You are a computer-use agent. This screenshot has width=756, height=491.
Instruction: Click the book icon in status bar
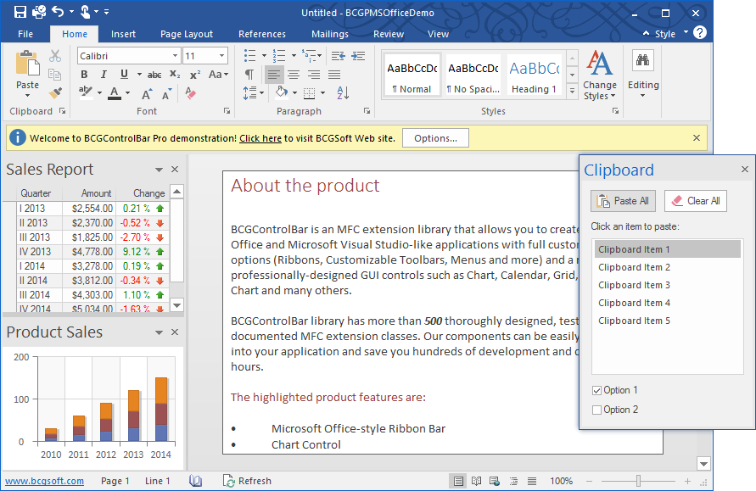pyautogui.click(x=195, y=480)
